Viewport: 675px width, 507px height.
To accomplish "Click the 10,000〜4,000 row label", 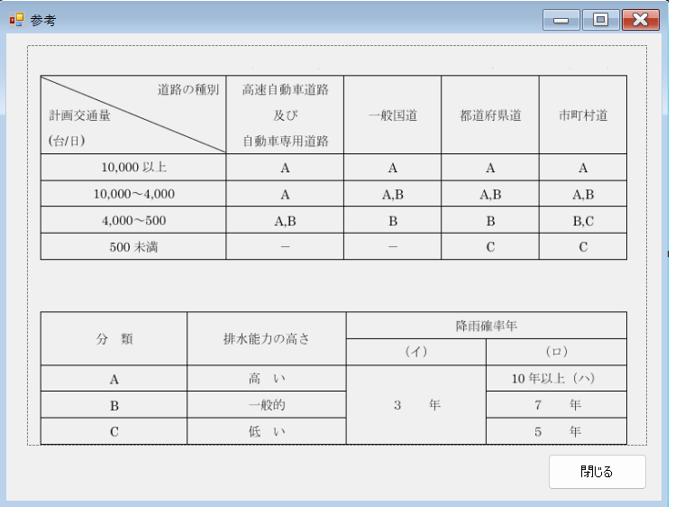I will pyautogui.click(x=133, y=194).
